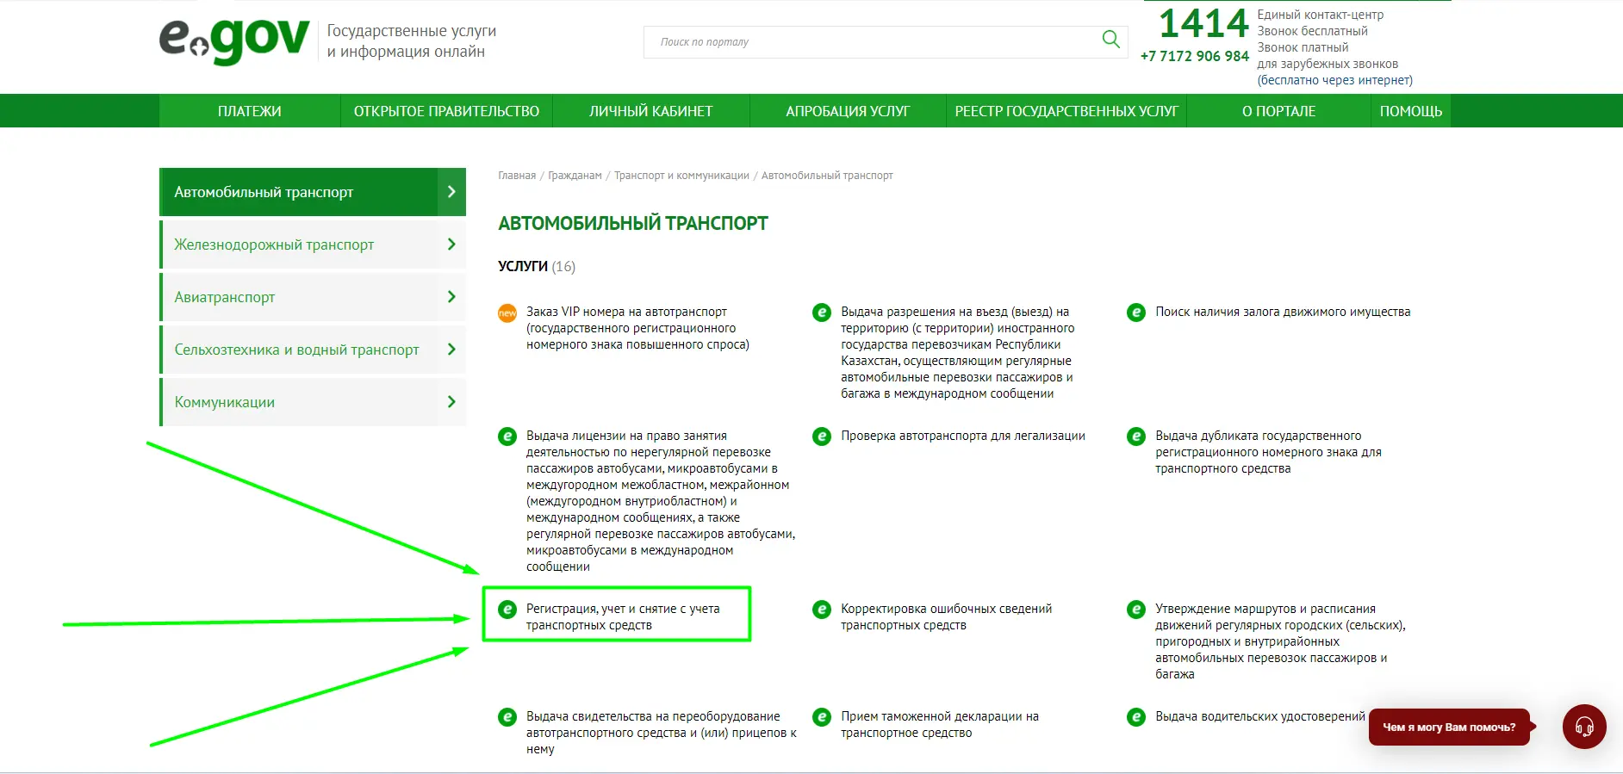Screen dimensions: 1623x774
Task: Click 'Транспорт и коммуникации' breadcrumb link
Action: pyautogui.click(x=681, y=176)
